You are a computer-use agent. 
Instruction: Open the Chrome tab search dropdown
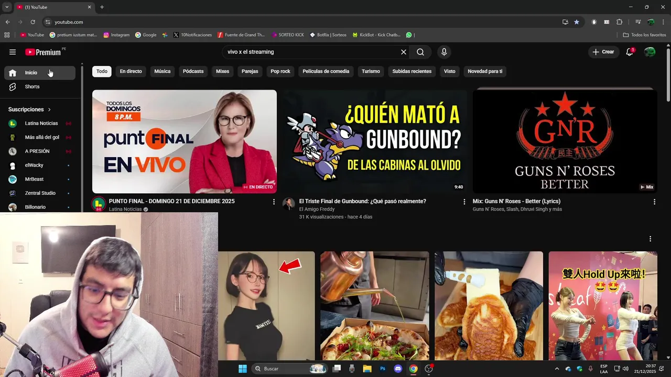7,7
